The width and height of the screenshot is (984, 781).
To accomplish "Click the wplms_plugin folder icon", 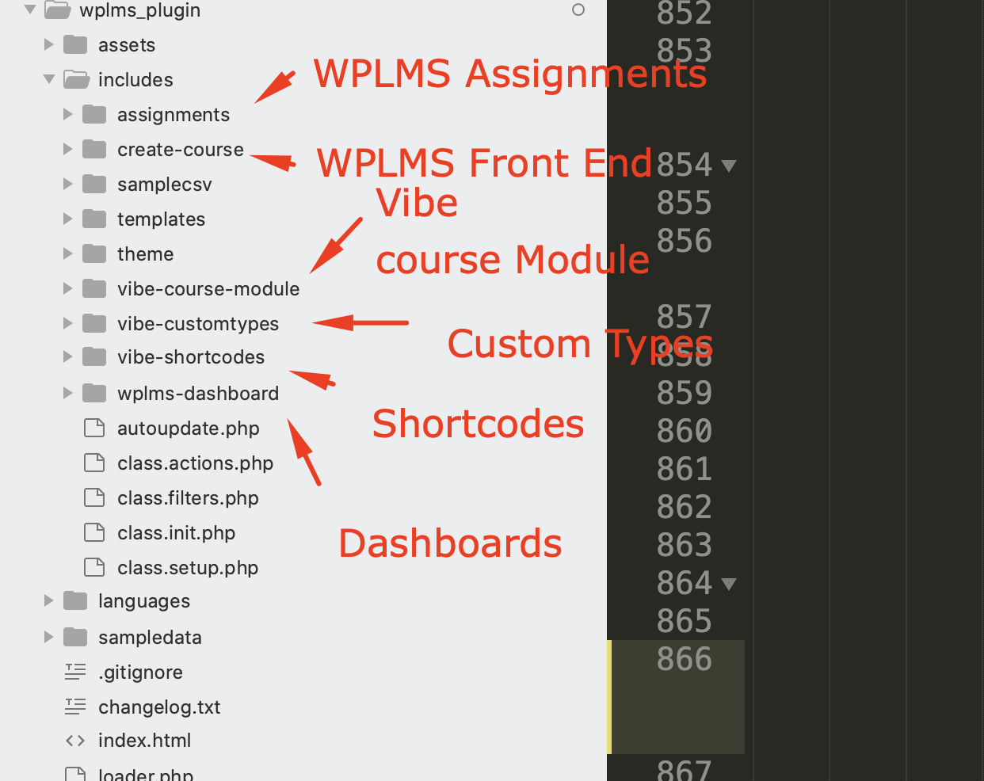I will tap(58, 10).
